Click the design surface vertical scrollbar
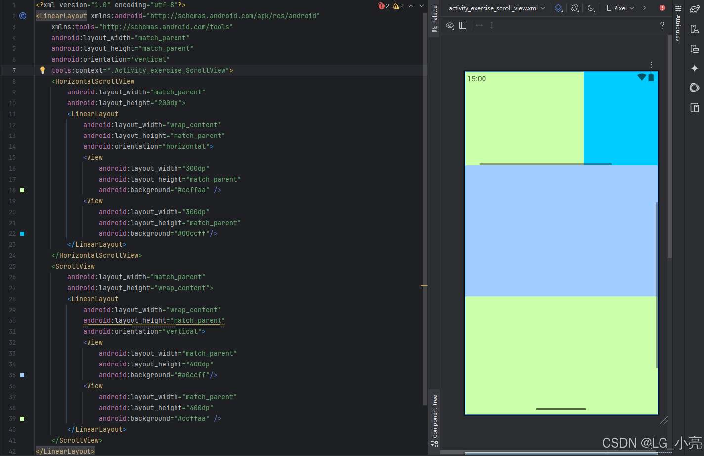Image resolution: width=704 pixels, height=456 pixels. [670, 146]
